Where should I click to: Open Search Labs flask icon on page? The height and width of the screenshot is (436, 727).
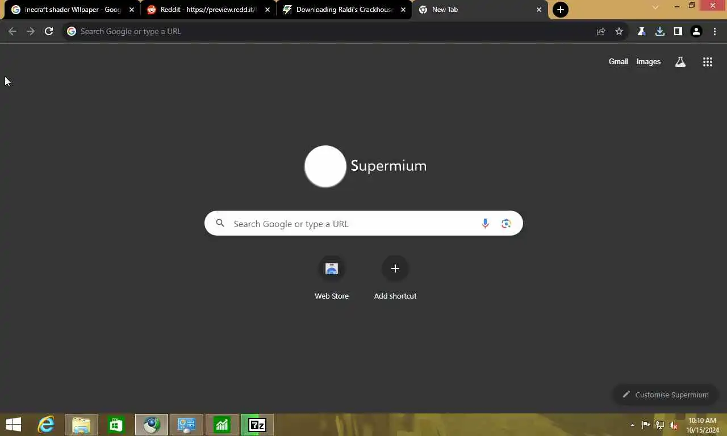680,62
